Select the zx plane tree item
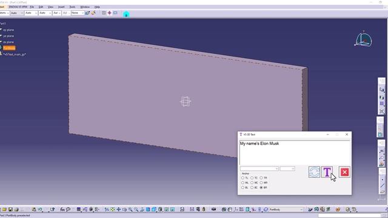 coord(8,42)
